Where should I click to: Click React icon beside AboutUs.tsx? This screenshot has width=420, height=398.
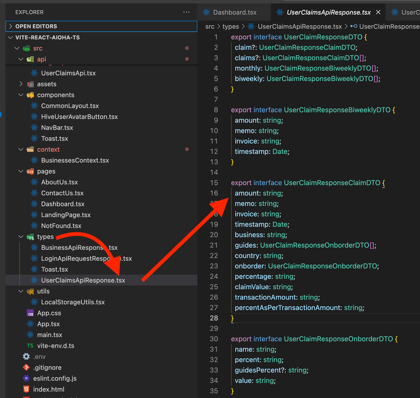pos(34,182)
